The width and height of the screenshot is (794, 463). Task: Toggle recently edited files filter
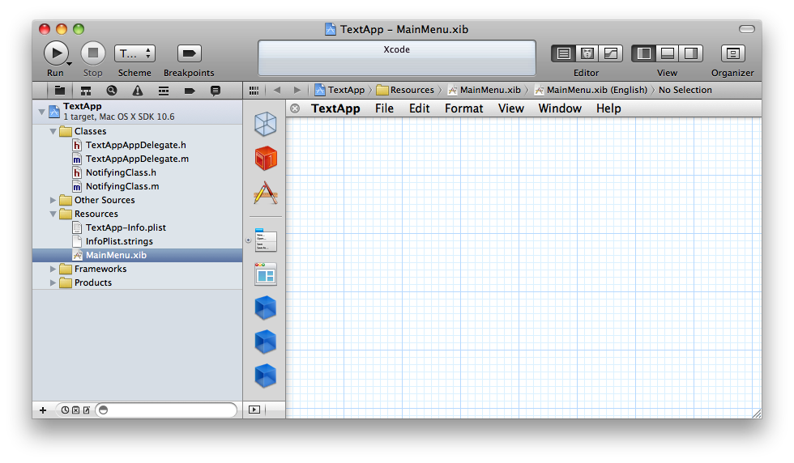66,410
